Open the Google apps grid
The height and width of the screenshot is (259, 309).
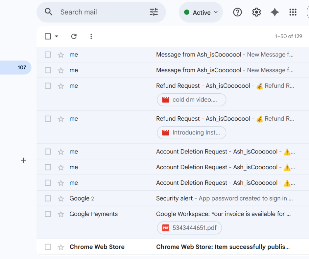(293, 12)
